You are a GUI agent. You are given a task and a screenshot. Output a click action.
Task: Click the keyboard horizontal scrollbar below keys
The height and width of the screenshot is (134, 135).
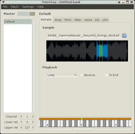[x=83, y=129]
